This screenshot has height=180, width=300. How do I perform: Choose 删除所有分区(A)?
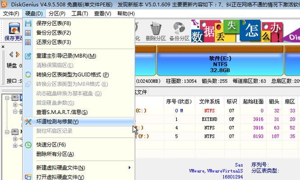click(79, 154)
